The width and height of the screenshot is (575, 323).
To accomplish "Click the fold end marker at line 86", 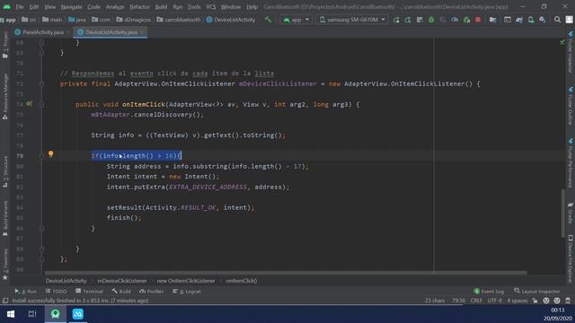I will point(41,228).
